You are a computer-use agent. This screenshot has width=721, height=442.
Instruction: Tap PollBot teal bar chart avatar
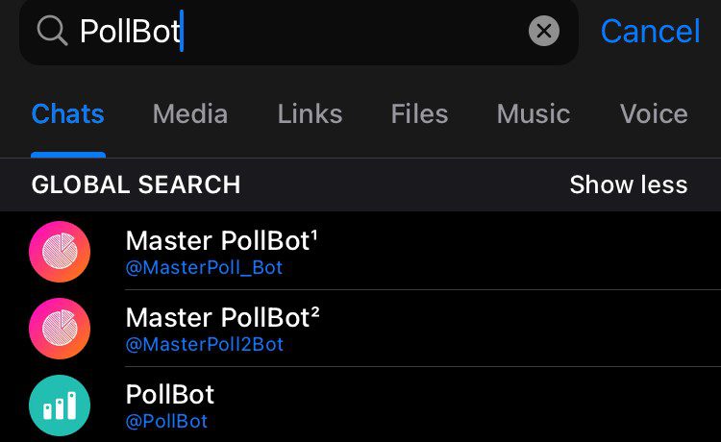[60, 405]
